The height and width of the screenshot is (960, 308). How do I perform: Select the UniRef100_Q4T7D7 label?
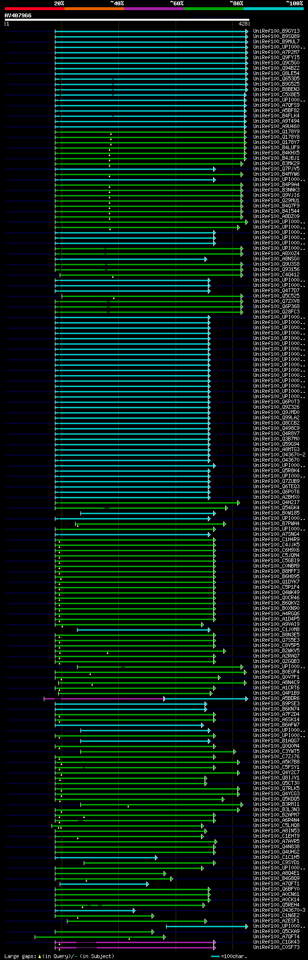coord(276,291)
